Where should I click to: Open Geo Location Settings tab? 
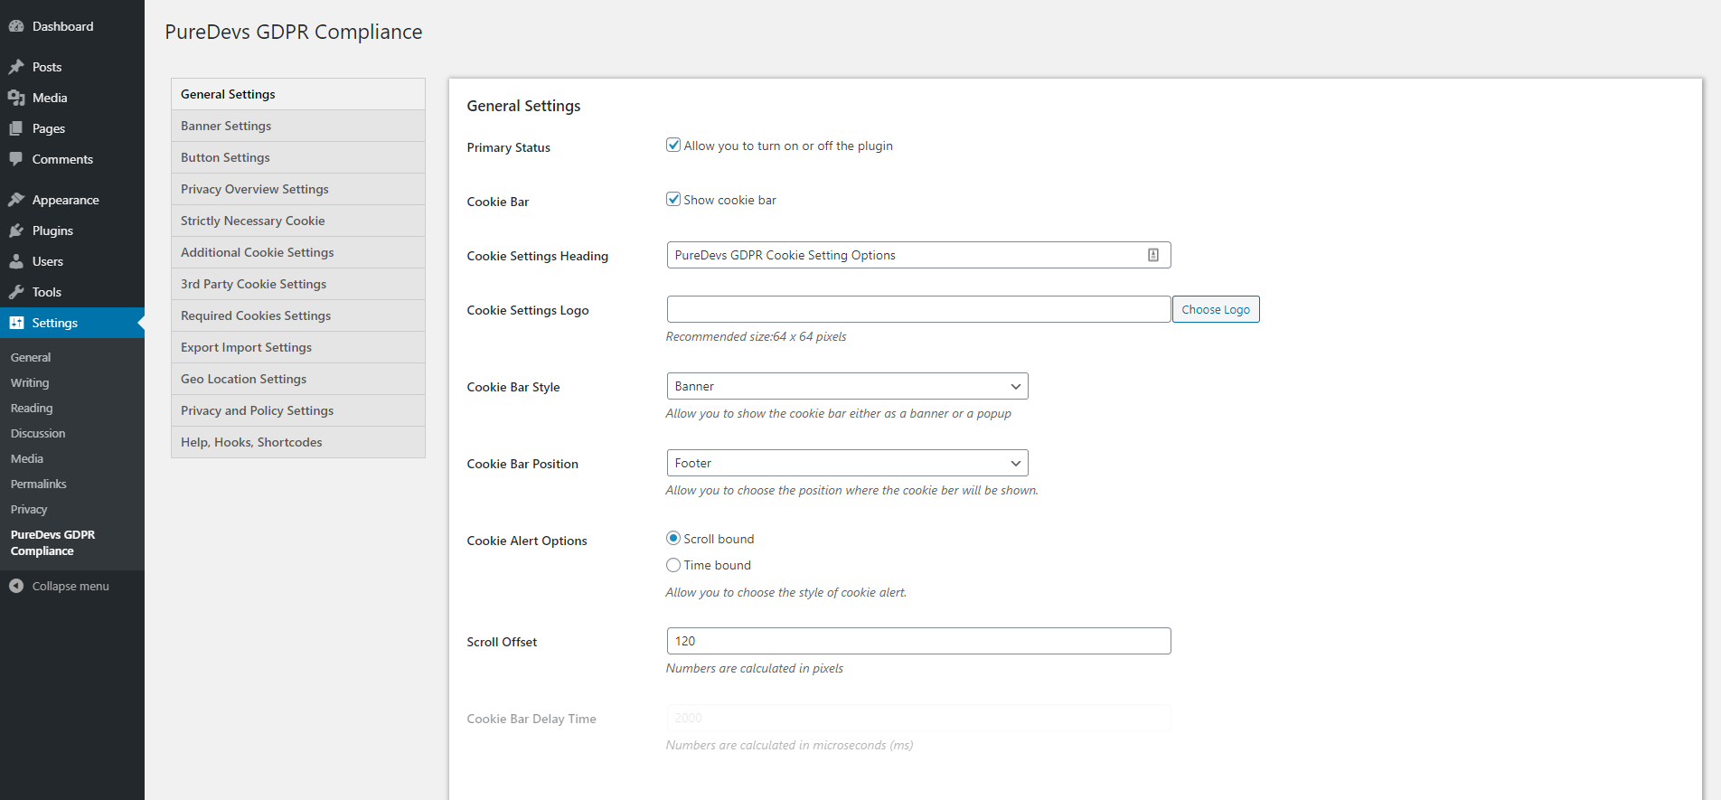(x=298, y=379)
